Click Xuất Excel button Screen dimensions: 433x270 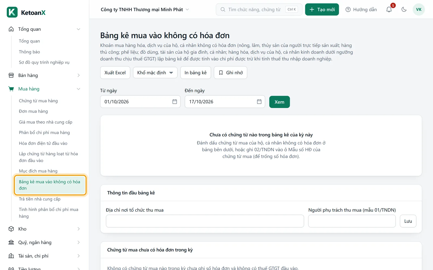click(115, 73)
